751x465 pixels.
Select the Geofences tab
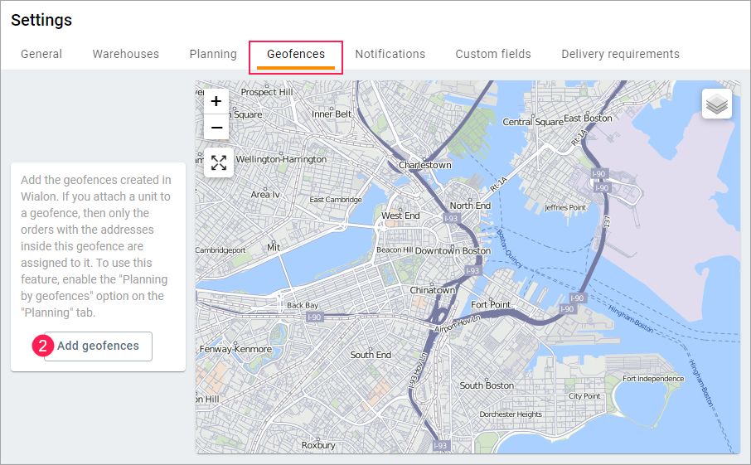[296, 54]
